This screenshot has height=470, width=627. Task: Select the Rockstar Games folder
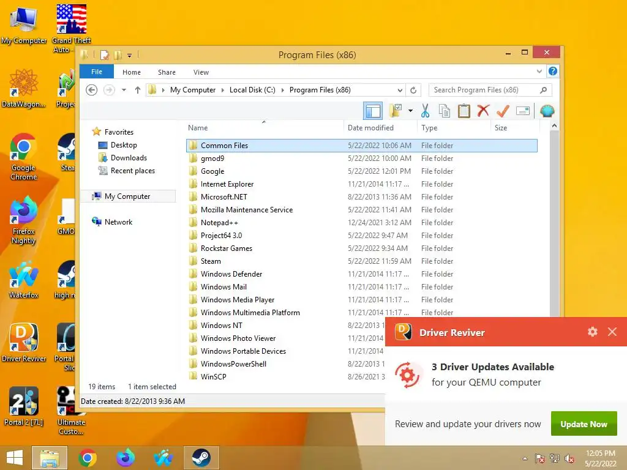coord(362,248)
